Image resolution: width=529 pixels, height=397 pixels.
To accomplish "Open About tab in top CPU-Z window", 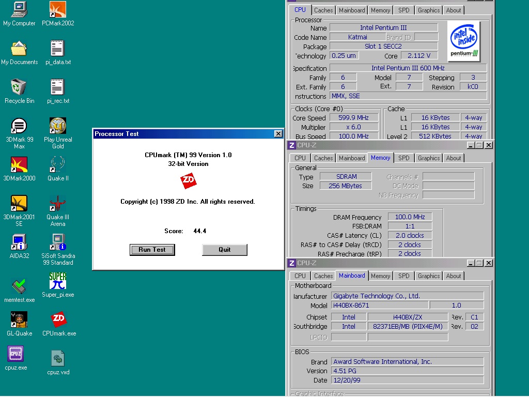I will point(454,10).
